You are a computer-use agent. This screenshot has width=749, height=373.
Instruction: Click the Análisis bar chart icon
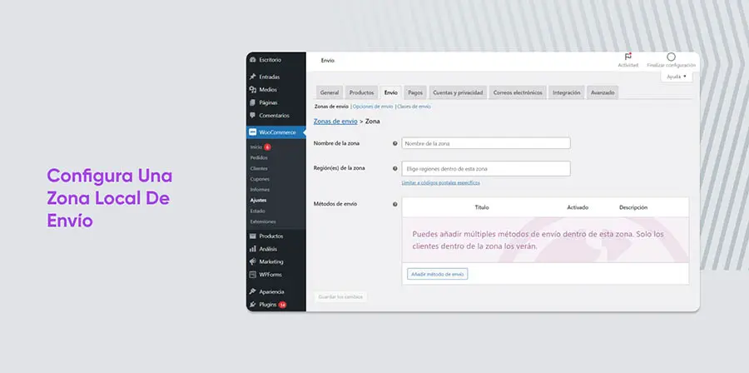click(253, 249)
